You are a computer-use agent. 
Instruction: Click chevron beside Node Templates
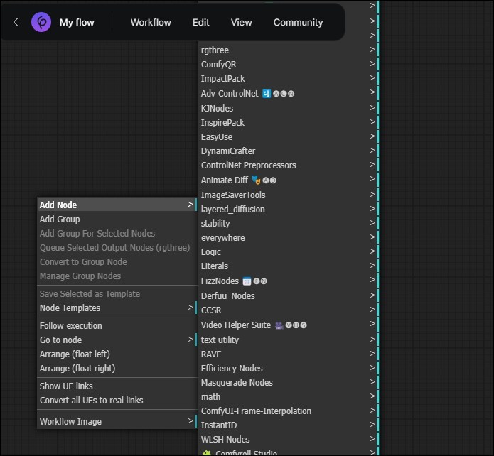[190, 307]
